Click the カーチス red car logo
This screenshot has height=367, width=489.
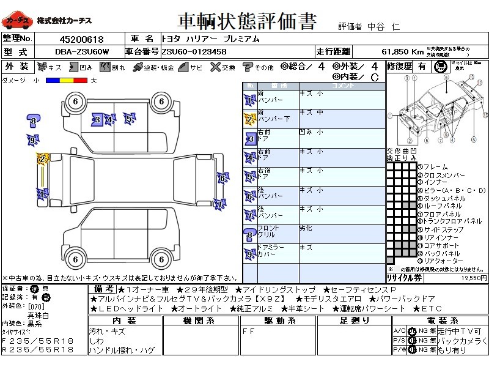[17, 21]
